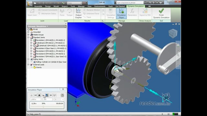Toggle screen refresh during simulation button
The image size is (207, 116).
point(47,95)
